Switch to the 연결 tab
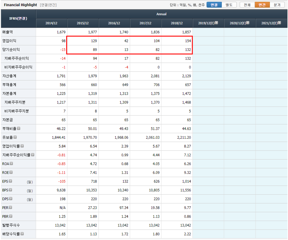Viewport: 288px width, 240px height. pos(214,5)
